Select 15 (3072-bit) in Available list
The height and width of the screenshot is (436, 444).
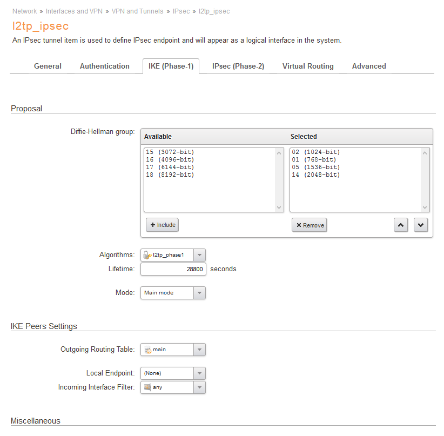point(170,152)
